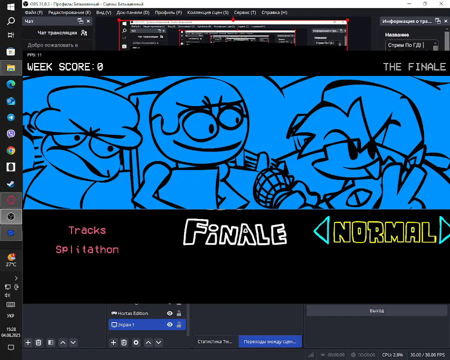Delete the selected scene with trash icon

(x=38, y=342)
